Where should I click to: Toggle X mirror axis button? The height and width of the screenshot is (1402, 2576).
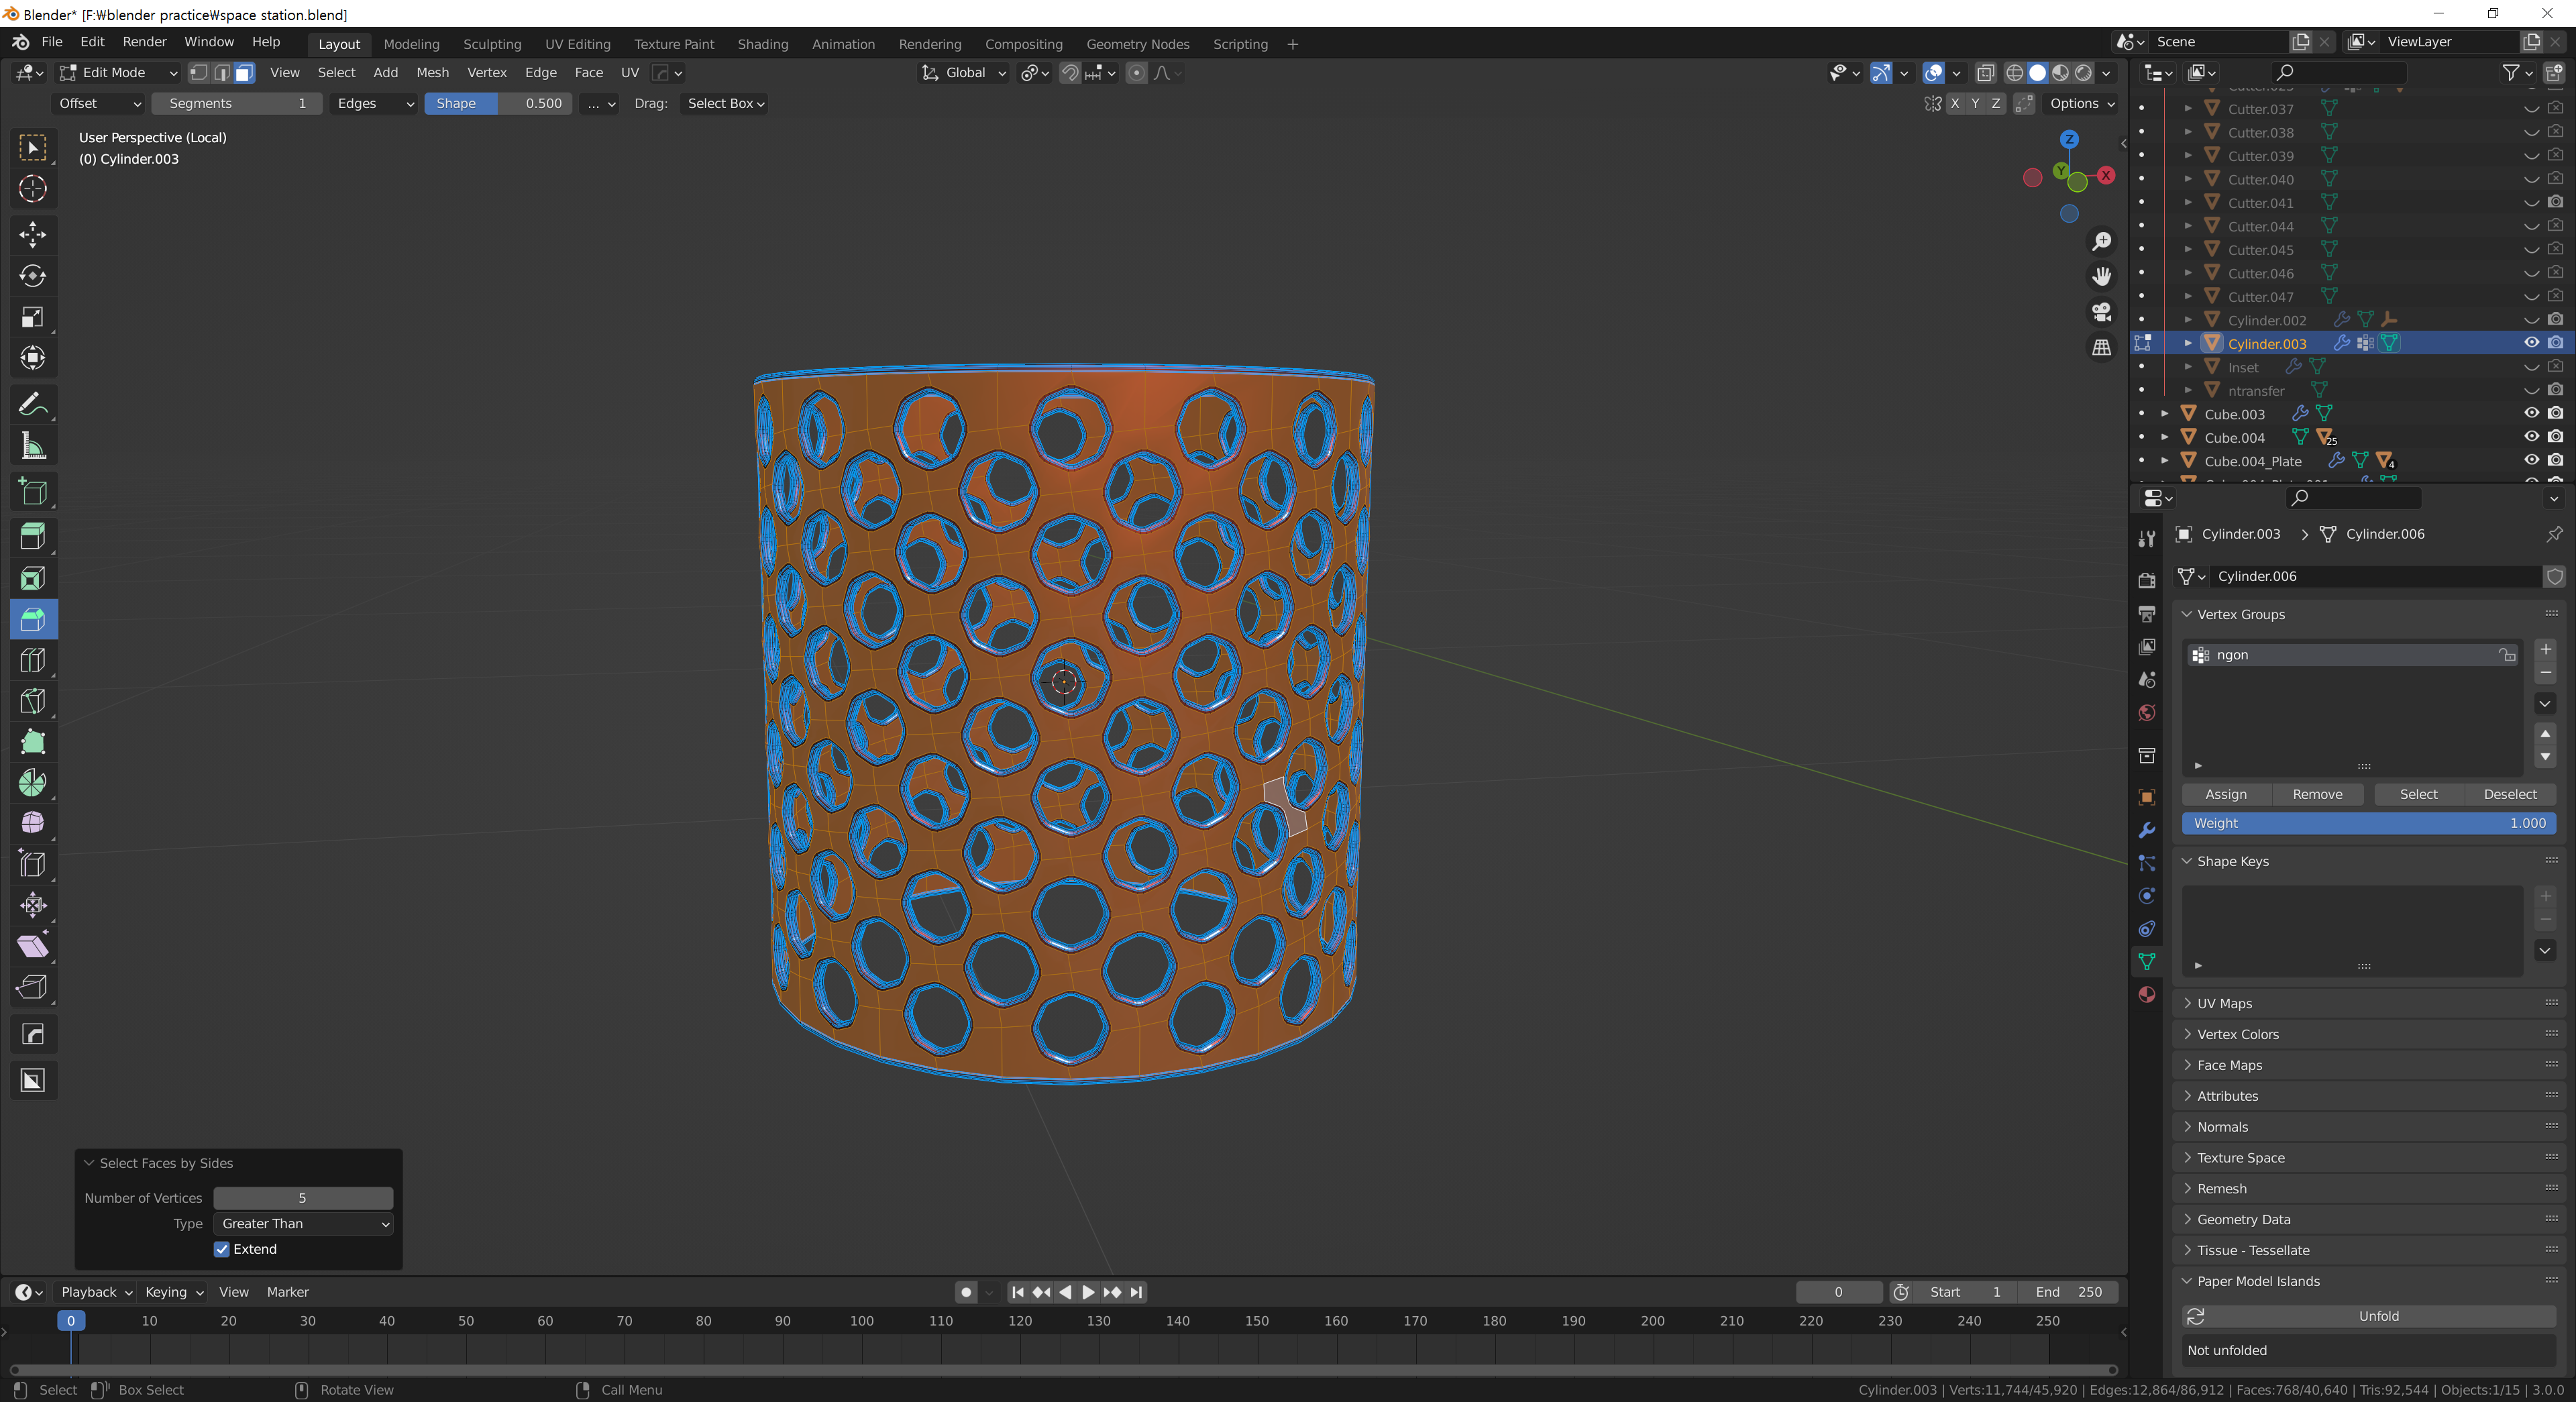click(x=1955, y=103)
